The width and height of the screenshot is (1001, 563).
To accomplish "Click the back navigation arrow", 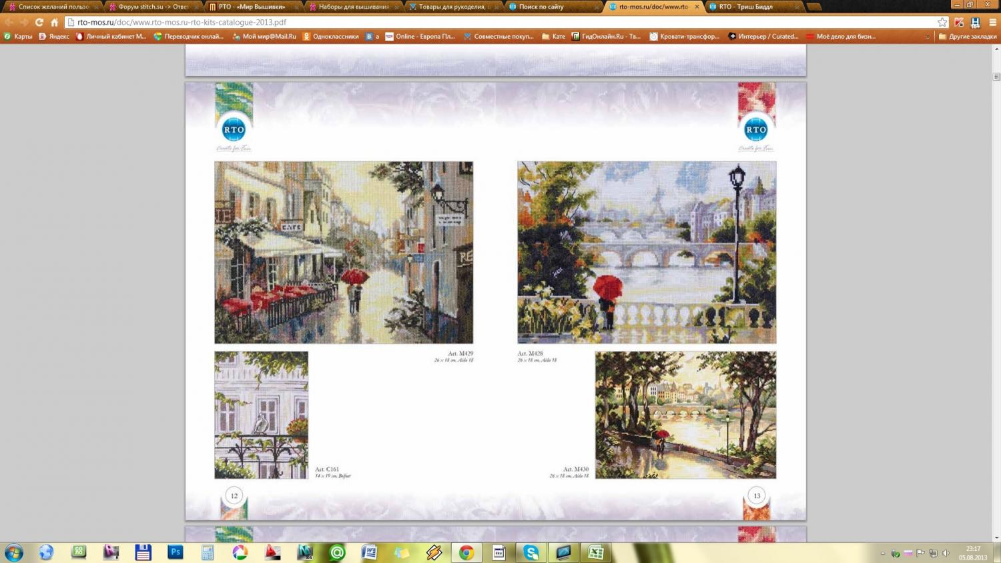I will click(x=9, y=22).
